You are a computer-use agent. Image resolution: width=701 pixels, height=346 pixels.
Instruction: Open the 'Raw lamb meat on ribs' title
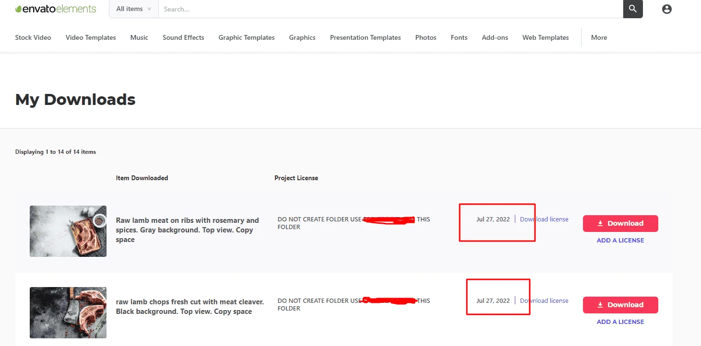coord(188,230)
